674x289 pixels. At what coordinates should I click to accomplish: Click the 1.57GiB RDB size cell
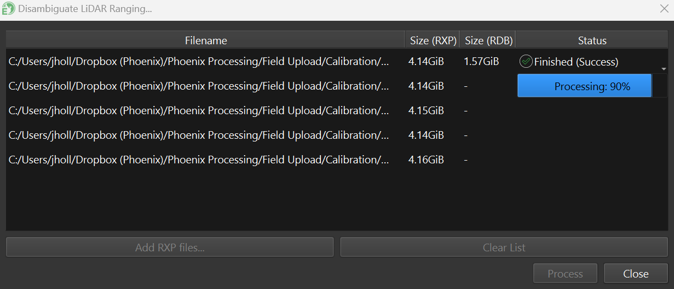click(x=481, y=62)
